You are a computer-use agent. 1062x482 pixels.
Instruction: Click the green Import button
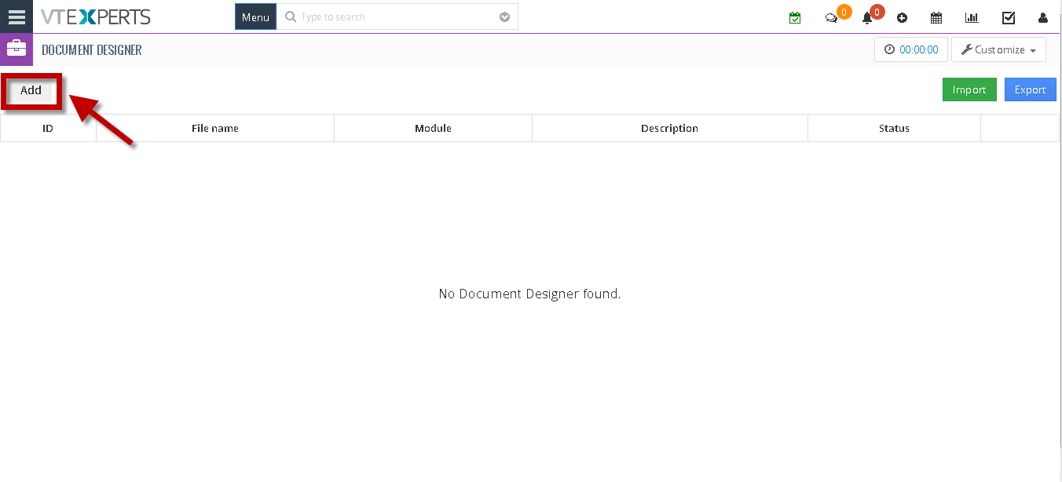coord(969,89)
